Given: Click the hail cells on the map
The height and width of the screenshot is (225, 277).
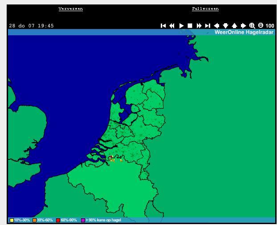Looking at the screenshot, I should [x=116, y=159].
